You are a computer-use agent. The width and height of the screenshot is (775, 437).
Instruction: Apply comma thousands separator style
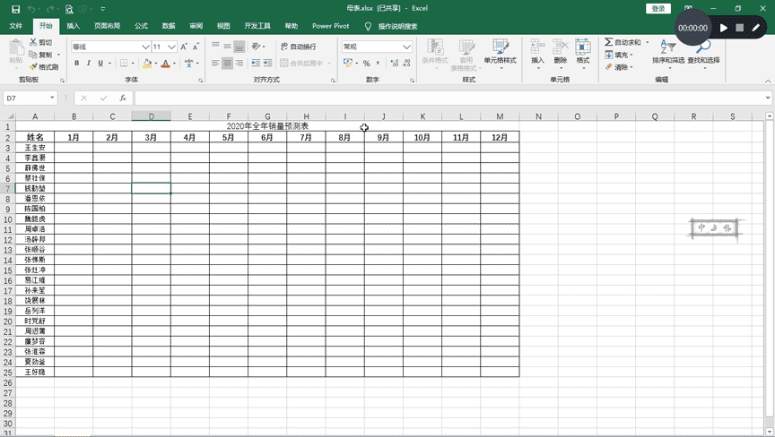pos(379,64)
